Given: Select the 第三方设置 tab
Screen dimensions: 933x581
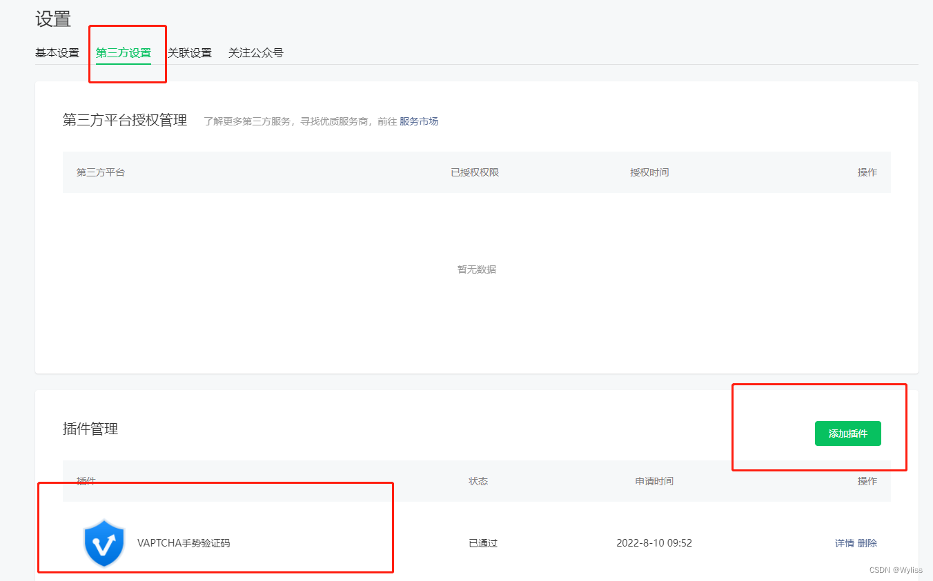Looking at the screenshot, I should pos(124,53).
